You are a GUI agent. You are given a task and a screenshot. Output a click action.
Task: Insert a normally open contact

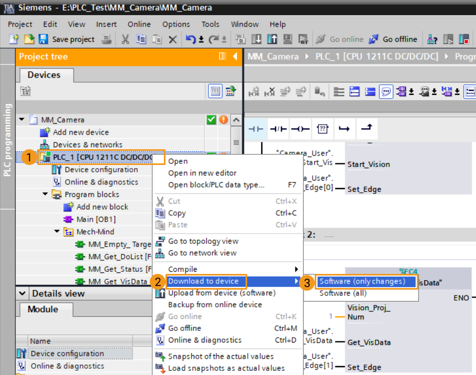(256, 128)
